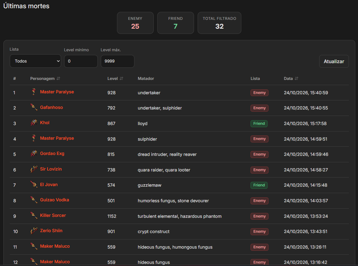Click the 'Últimas mortes' page heading
The image size is (358, 266).
(x=26, y=6)
